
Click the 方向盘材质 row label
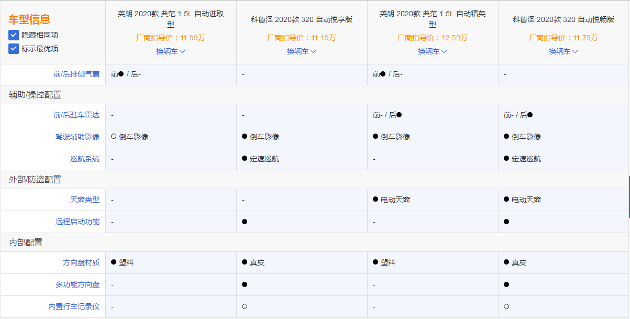(81, 262)
